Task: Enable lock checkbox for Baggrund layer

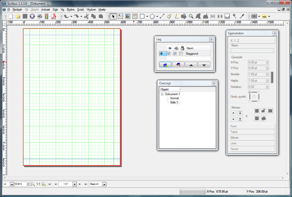Action: 181,54
